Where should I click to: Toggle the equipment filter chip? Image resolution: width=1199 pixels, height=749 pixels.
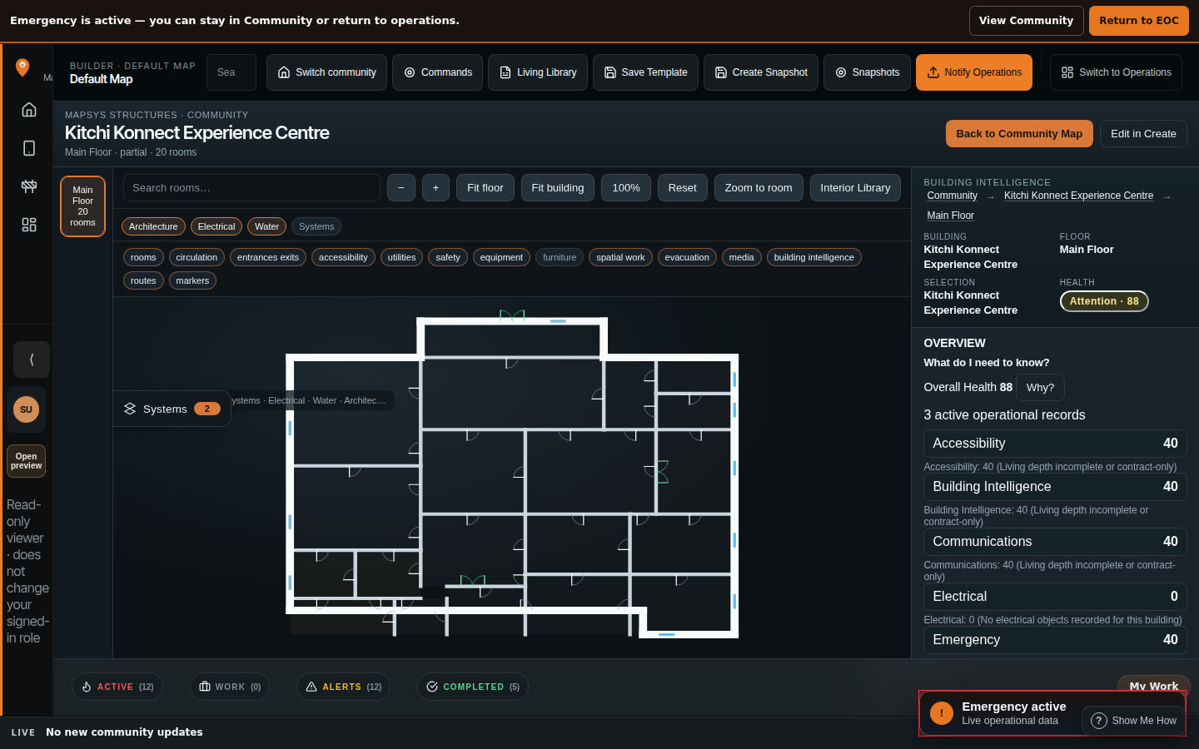pos(501,257)
